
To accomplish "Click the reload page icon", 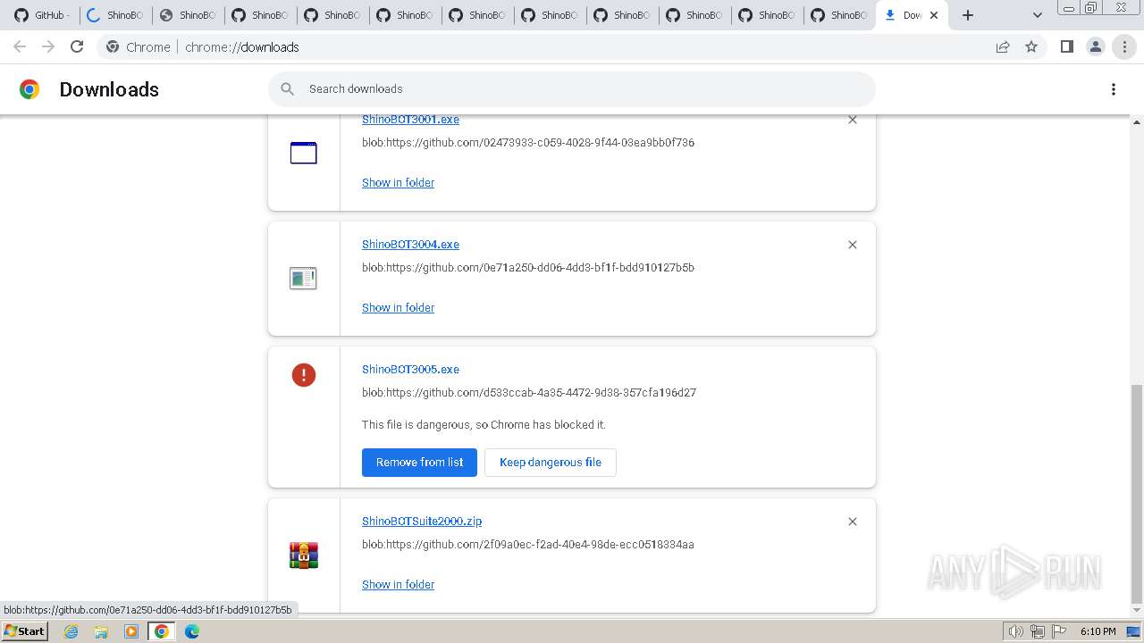I will click(x=77, y=46).
